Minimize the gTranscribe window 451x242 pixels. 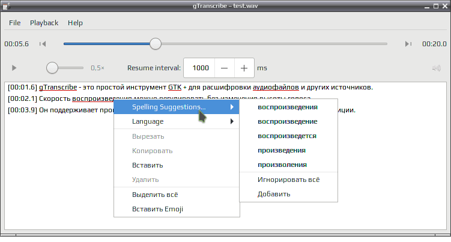pos(427,7)
